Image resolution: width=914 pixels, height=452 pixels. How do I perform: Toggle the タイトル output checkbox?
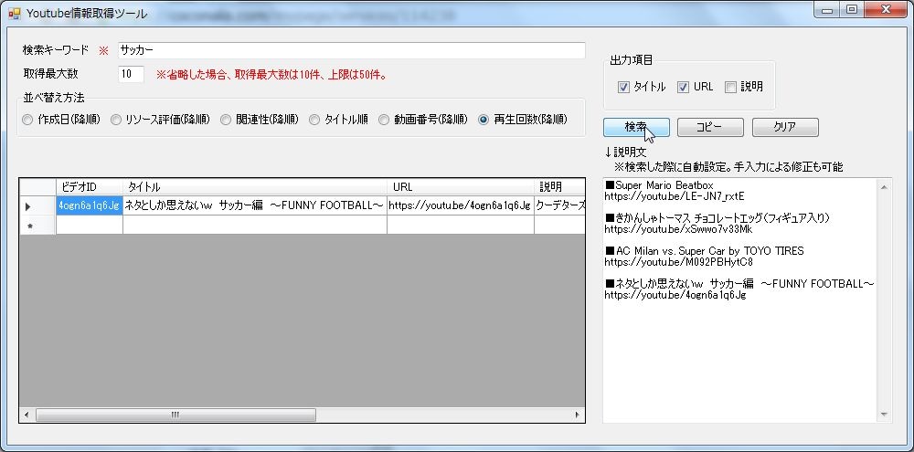642,88
